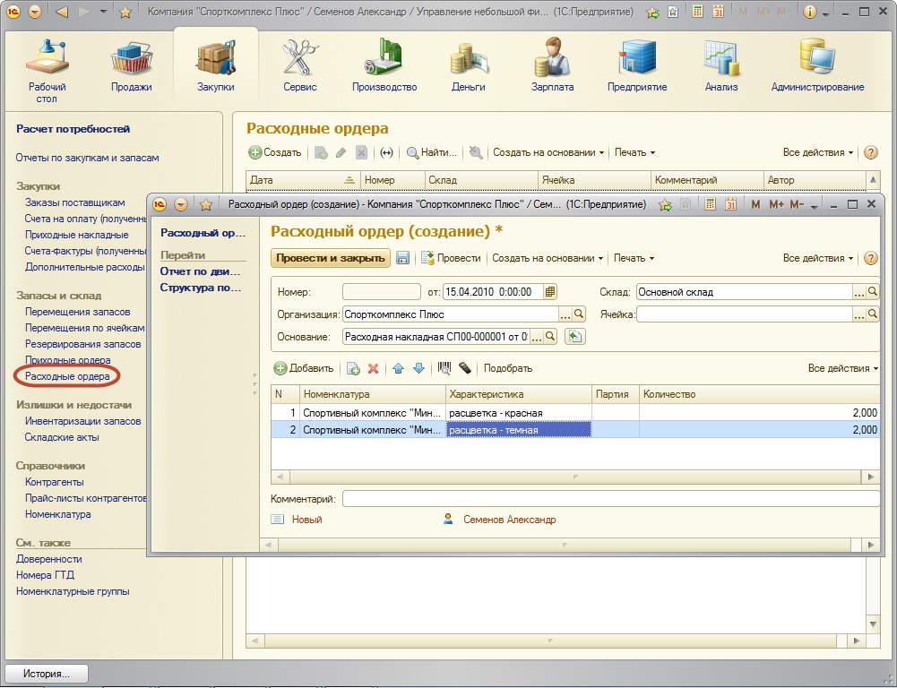The image size is (897, 688).
Task: Click fill-from-basis icon beside Основание field
Action: click(575, 337)
